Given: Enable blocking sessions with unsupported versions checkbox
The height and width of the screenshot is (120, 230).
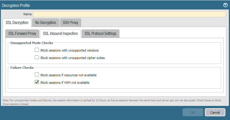Looking at the screenshot, I should 37,50.
